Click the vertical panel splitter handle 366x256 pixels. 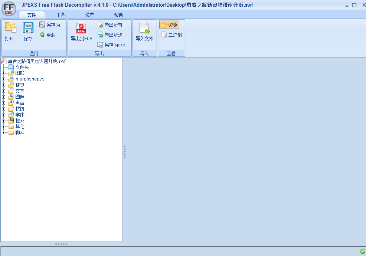(x=125, y=152)
